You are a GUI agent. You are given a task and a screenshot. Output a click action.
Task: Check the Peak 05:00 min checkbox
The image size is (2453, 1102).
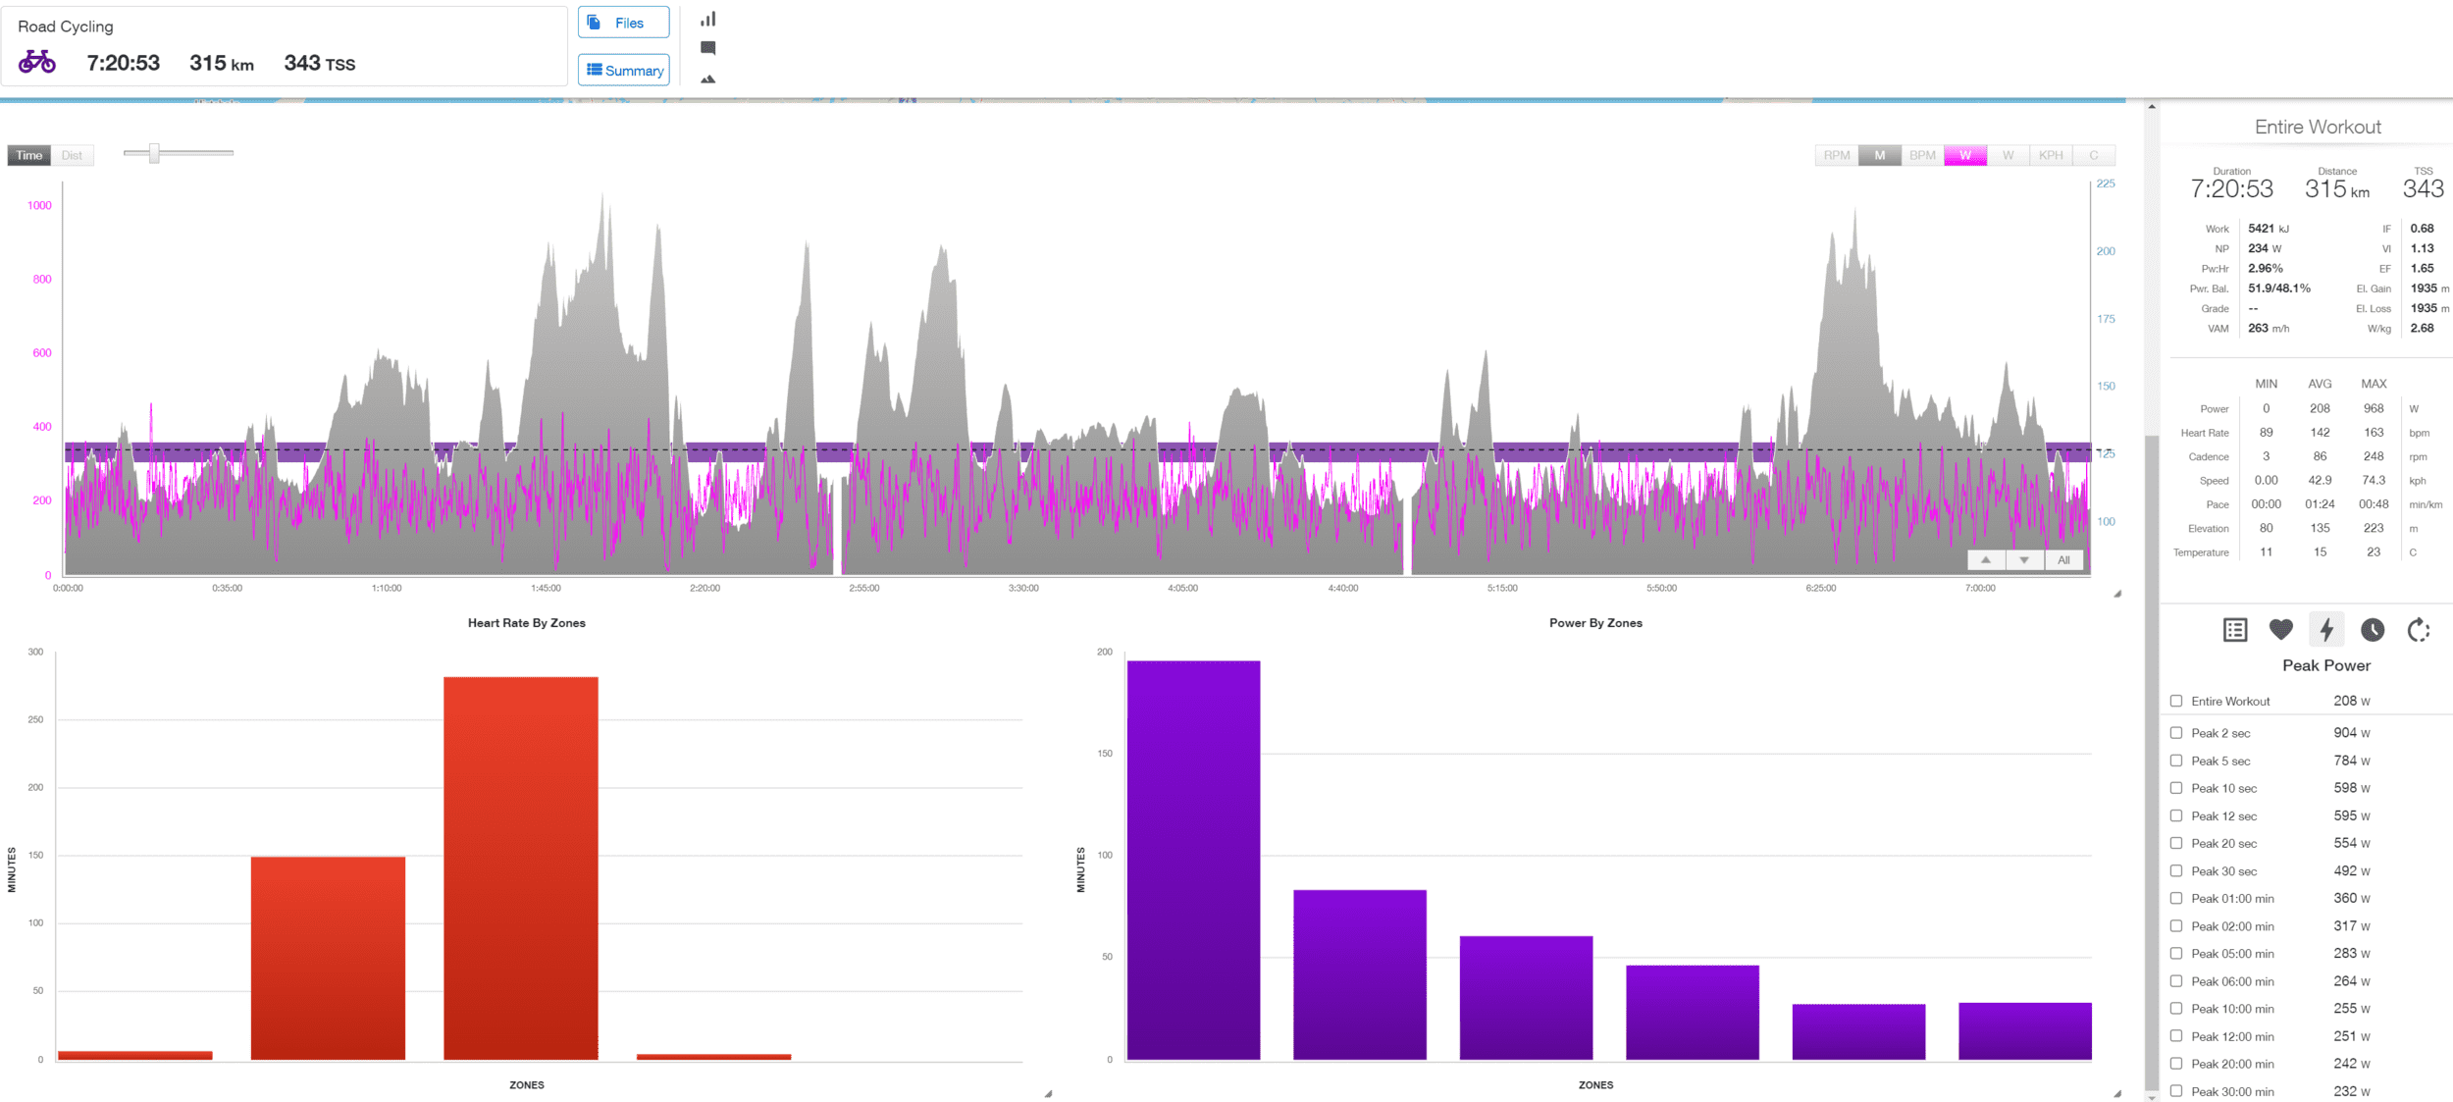pos(2176,953)
